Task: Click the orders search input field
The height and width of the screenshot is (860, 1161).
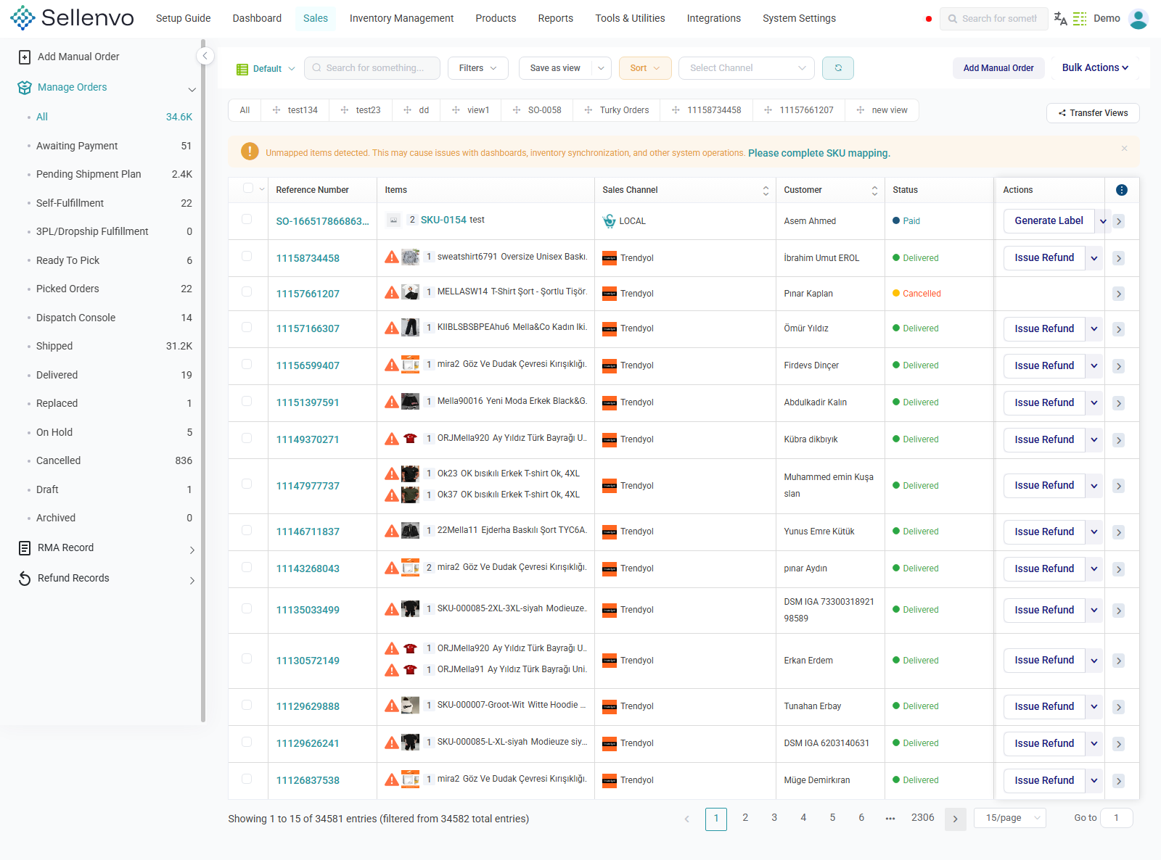Action: [x=372, y=68]
